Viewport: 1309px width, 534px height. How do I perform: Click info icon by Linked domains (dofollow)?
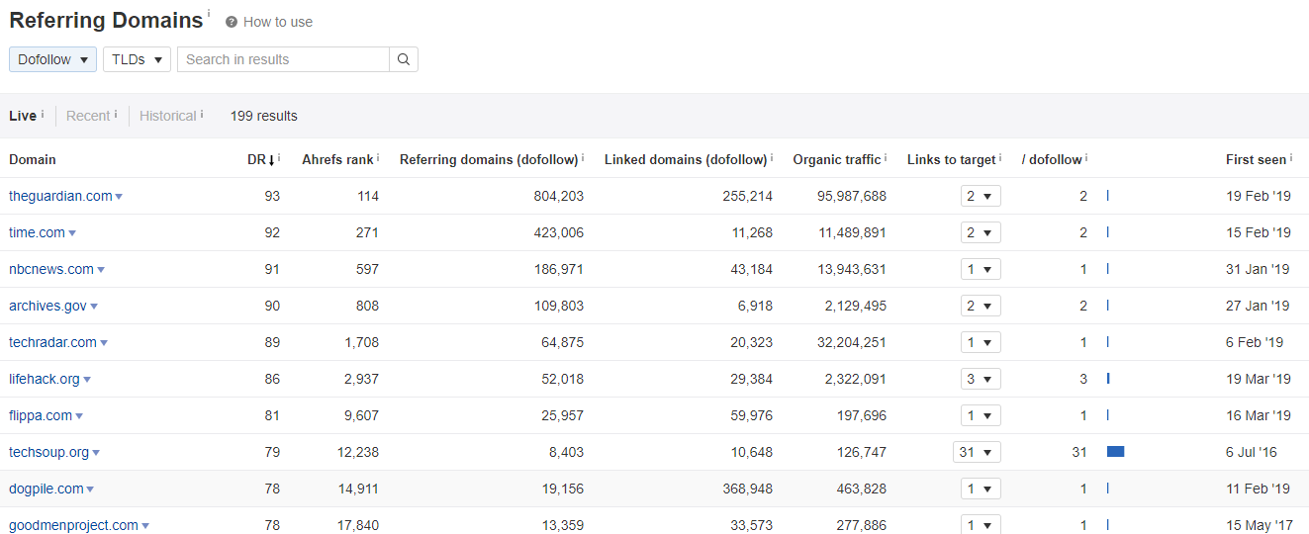pyautogui.click(x=772, y=157)
